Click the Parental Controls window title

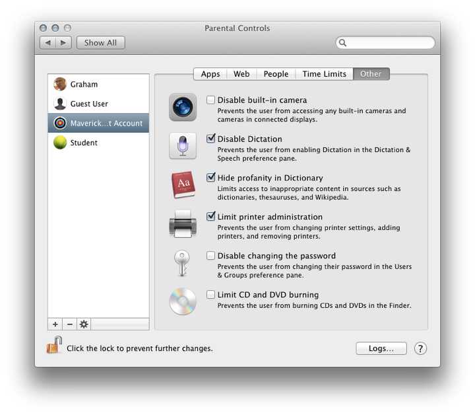click(237, 28)
